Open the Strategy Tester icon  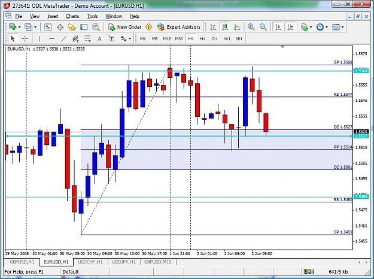tap(96, 27)
